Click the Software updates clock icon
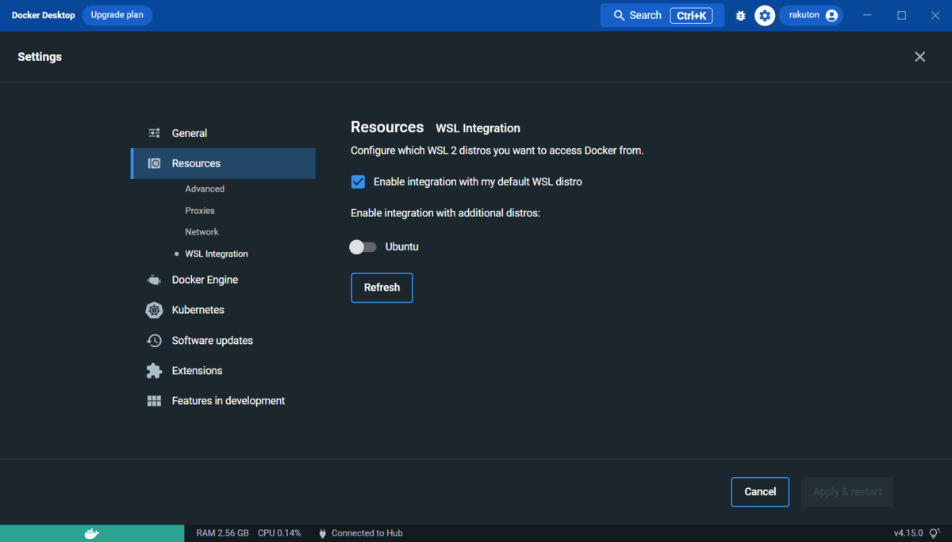952x542 pixels. tap(154, 340)
